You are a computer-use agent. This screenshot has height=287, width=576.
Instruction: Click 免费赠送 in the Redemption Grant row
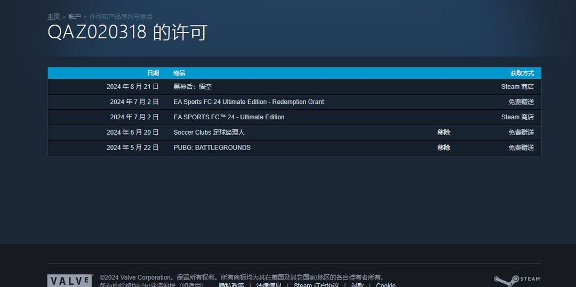[x=521, y=102]
